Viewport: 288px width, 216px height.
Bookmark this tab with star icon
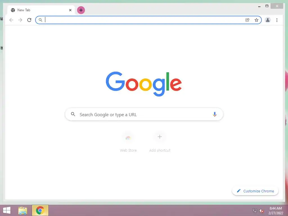click(x=256, y=20)
